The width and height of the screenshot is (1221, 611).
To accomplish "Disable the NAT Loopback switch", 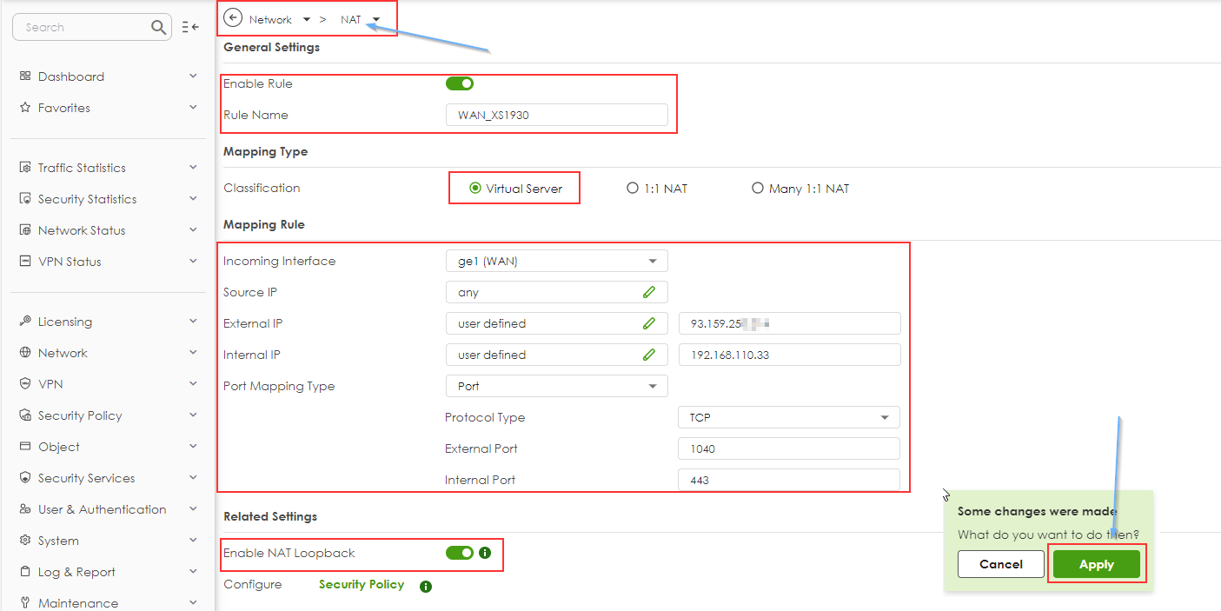I will tap(459, 553).
